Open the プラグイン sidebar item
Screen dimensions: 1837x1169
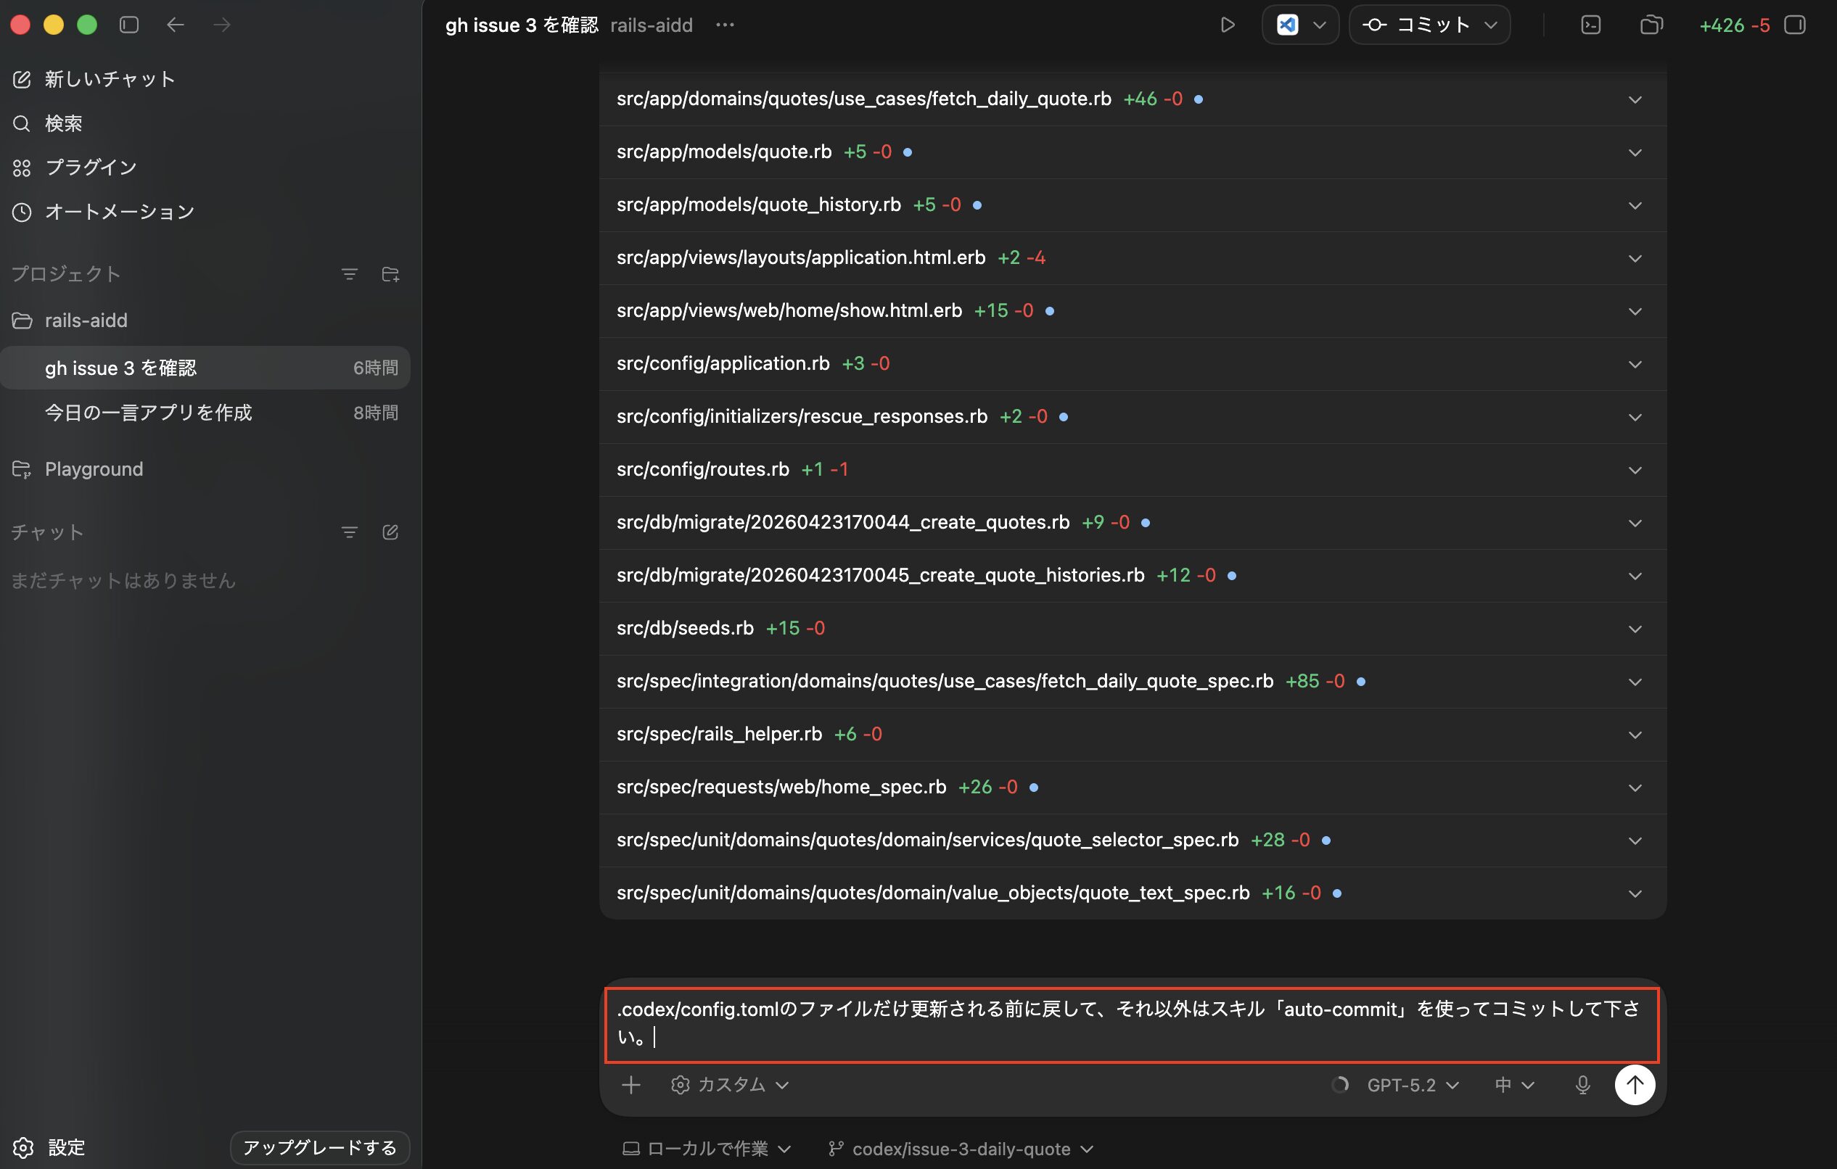[90, 167]
